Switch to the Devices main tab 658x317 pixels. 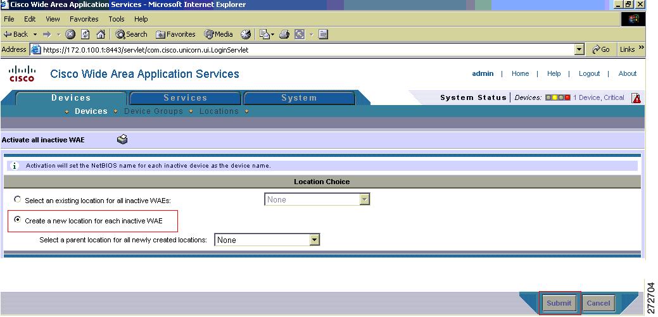point(71,97)
